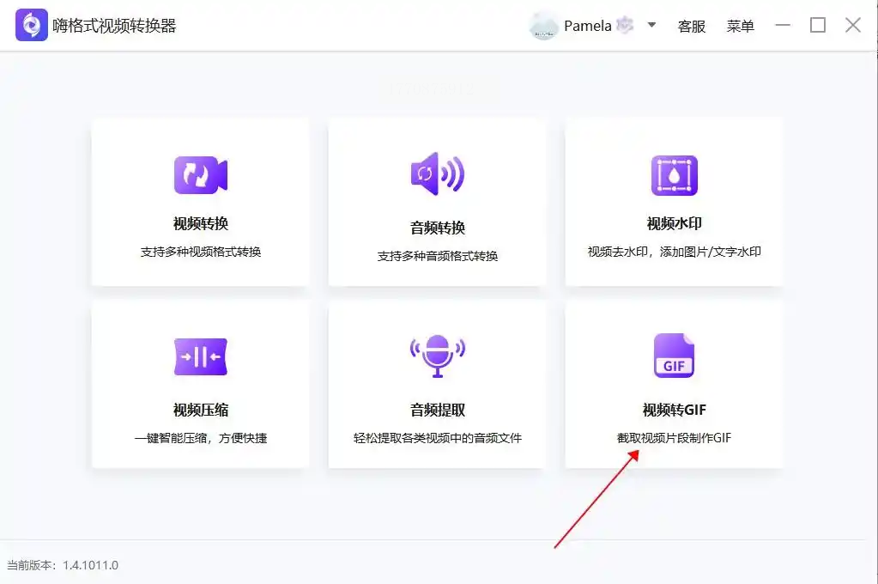Select the 视频压缩 title text
The image size is (878, 584).
(201, 411)
